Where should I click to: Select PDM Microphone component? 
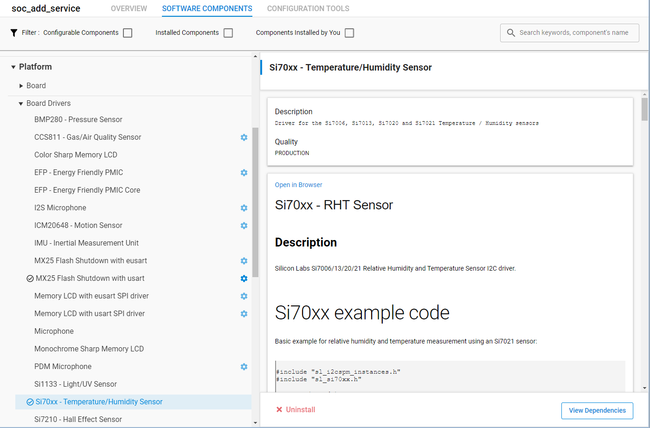coord(63,367)
